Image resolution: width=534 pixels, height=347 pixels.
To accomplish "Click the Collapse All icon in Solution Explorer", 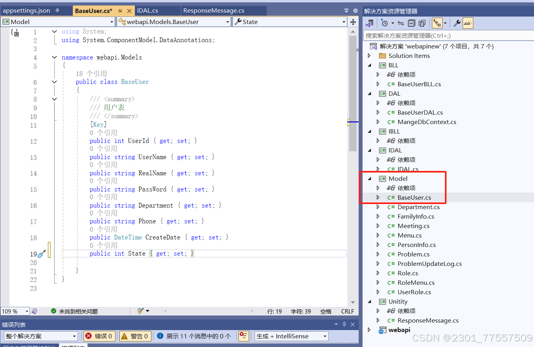I will tap(411, 23).
